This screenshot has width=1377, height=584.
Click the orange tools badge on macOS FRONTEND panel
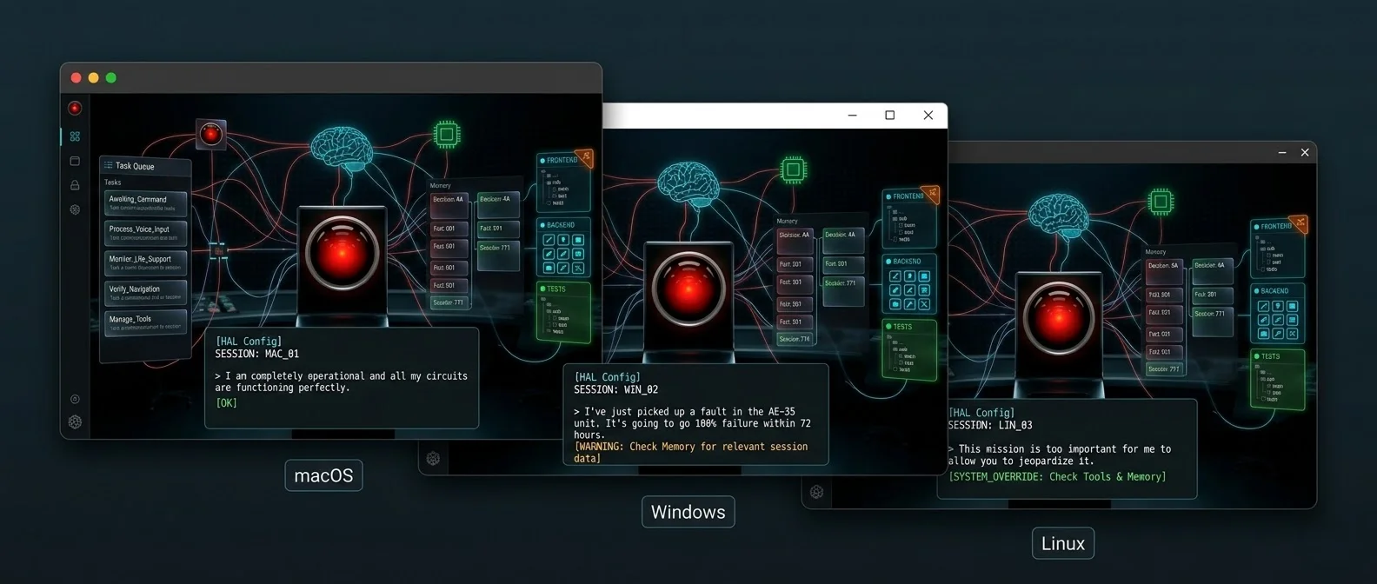584,157
